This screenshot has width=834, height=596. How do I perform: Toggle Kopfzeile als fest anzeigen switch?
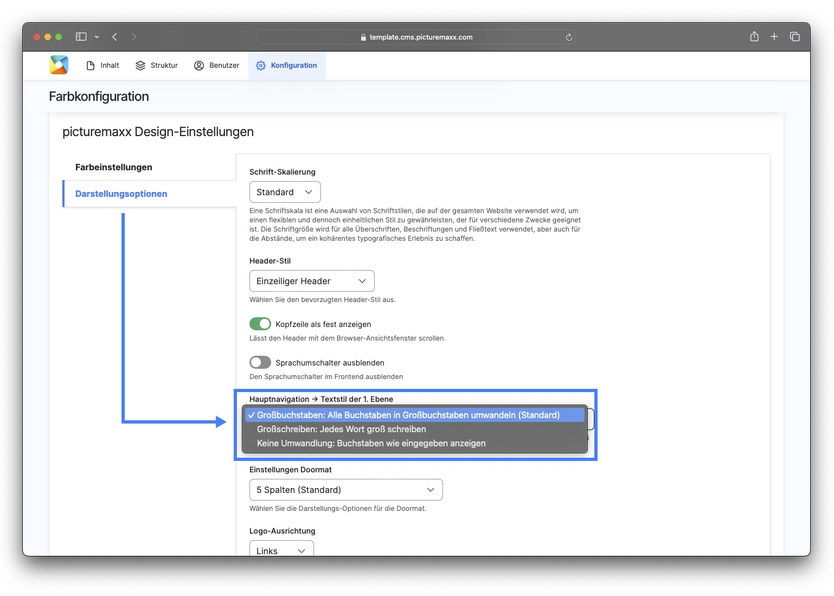click(260, 324)
